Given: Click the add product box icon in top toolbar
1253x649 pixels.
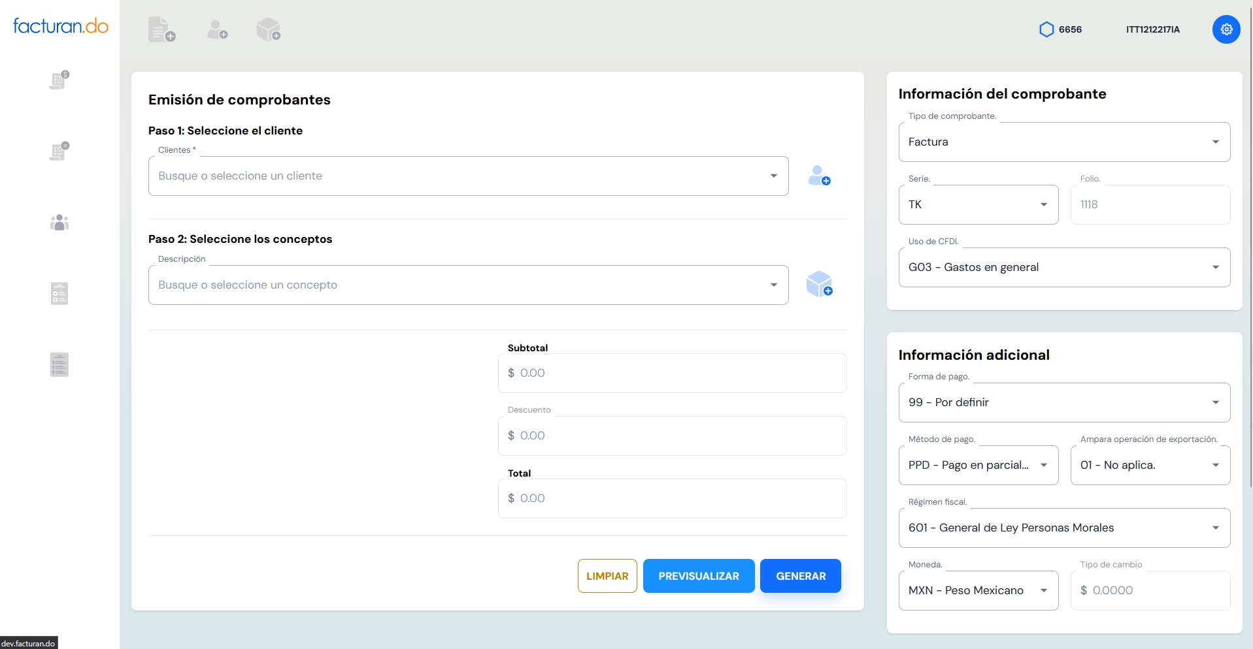Looking at the screenshot, I should [269, 29].
